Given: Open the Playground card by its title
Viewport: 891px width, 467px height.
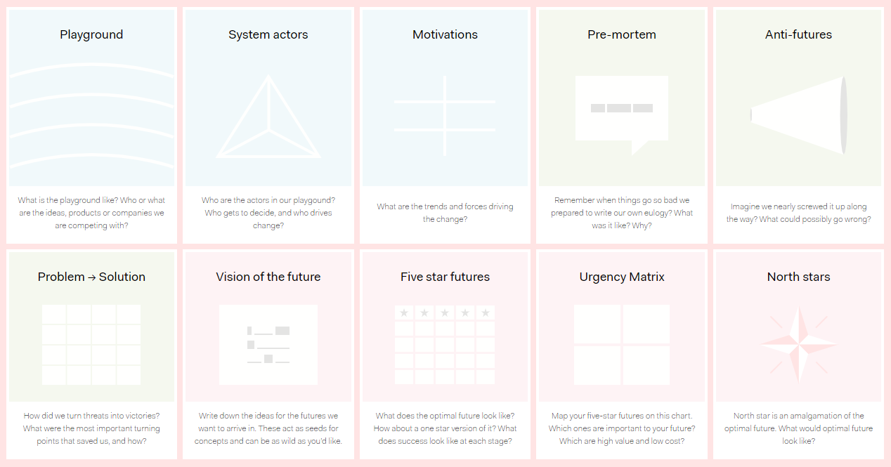Looking at the screenshot, I should point(91,34).
